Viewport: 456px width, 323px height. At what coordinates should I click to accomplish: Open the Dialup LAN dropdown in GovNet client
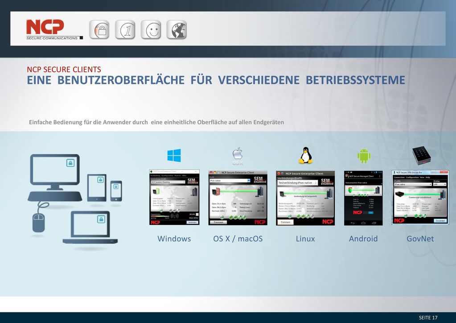tap(440, 184)
